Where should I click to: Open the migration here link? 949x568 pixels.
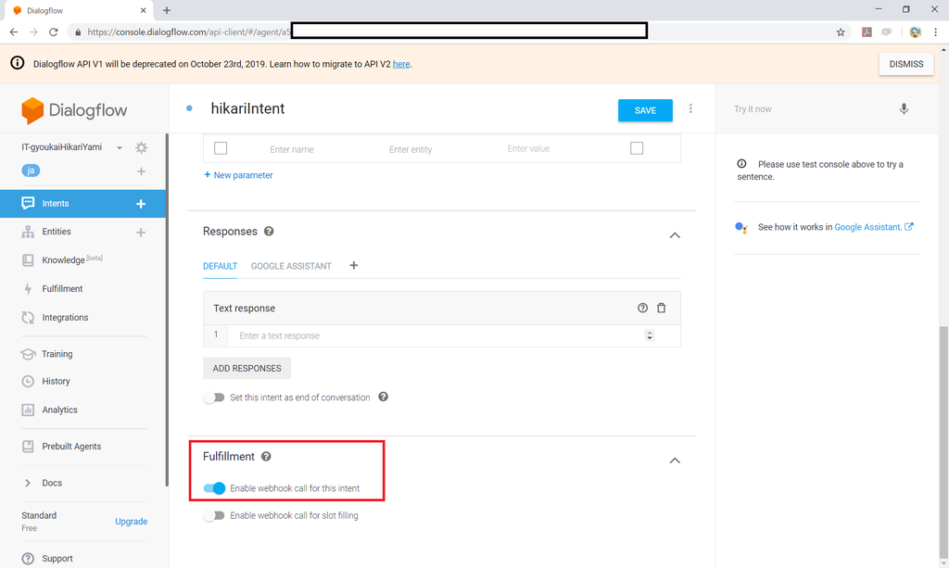coord(401,64)
